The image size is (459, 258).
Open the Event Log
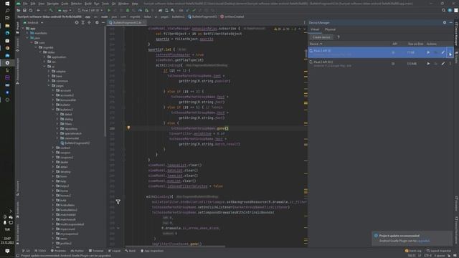point(413,251)
